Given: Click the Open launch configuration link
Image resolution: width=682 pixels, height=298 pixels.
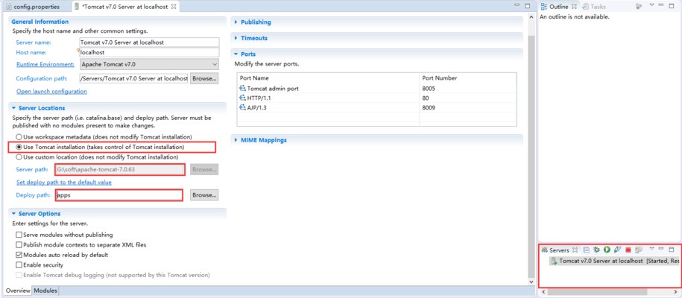Looking at the screenshot, I should click(51, 91).
